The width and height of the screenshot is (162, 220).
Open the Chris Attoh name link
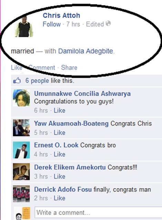61,16
